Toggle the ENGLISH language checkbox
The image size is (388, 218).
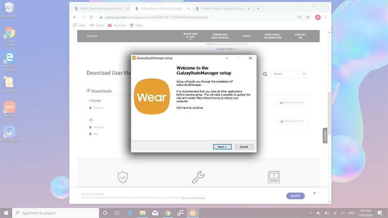click(x=90, y=108)
